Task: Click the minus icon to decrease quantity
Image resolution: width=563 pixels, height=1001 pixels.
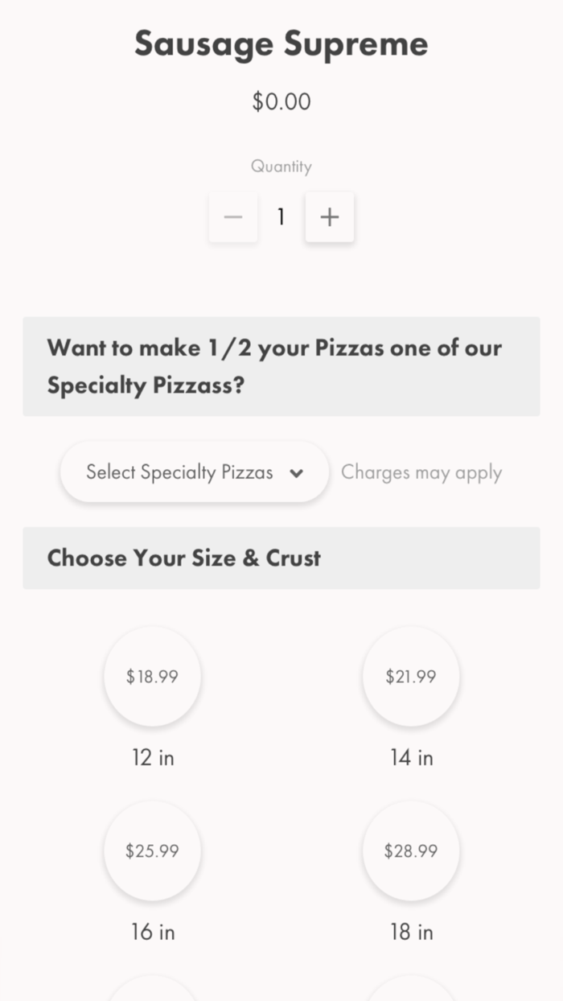Action: tap(232, 216)
